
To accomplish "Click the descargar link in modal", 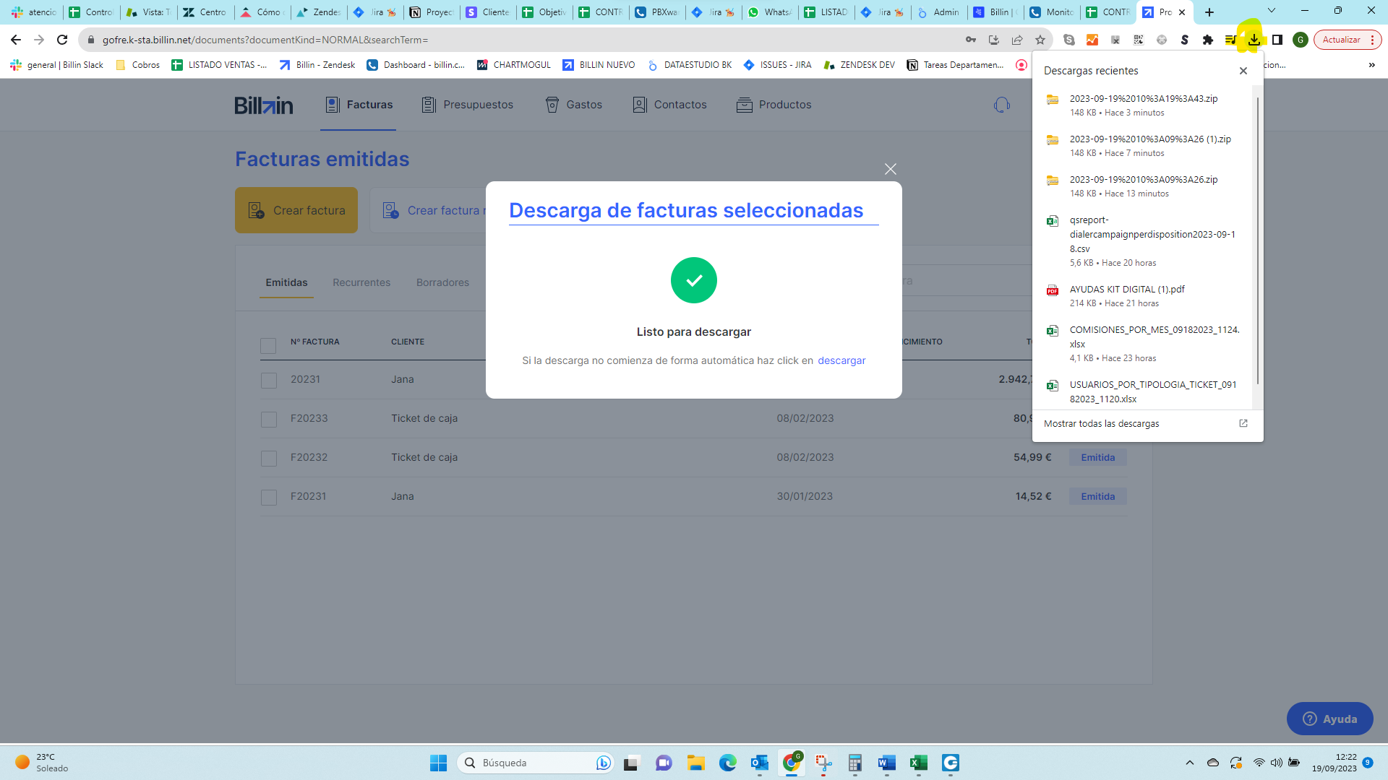I will (x=841, y=360).
